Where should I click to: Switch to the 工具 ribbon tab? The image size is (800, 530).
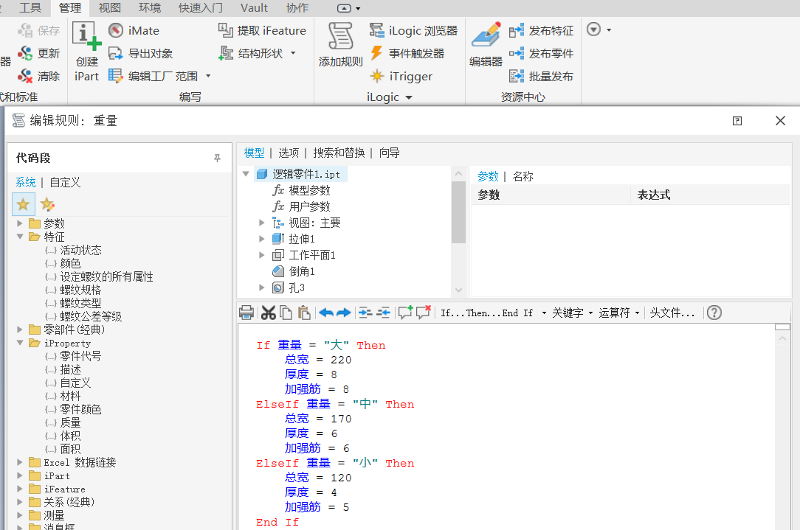pos(30,8)
